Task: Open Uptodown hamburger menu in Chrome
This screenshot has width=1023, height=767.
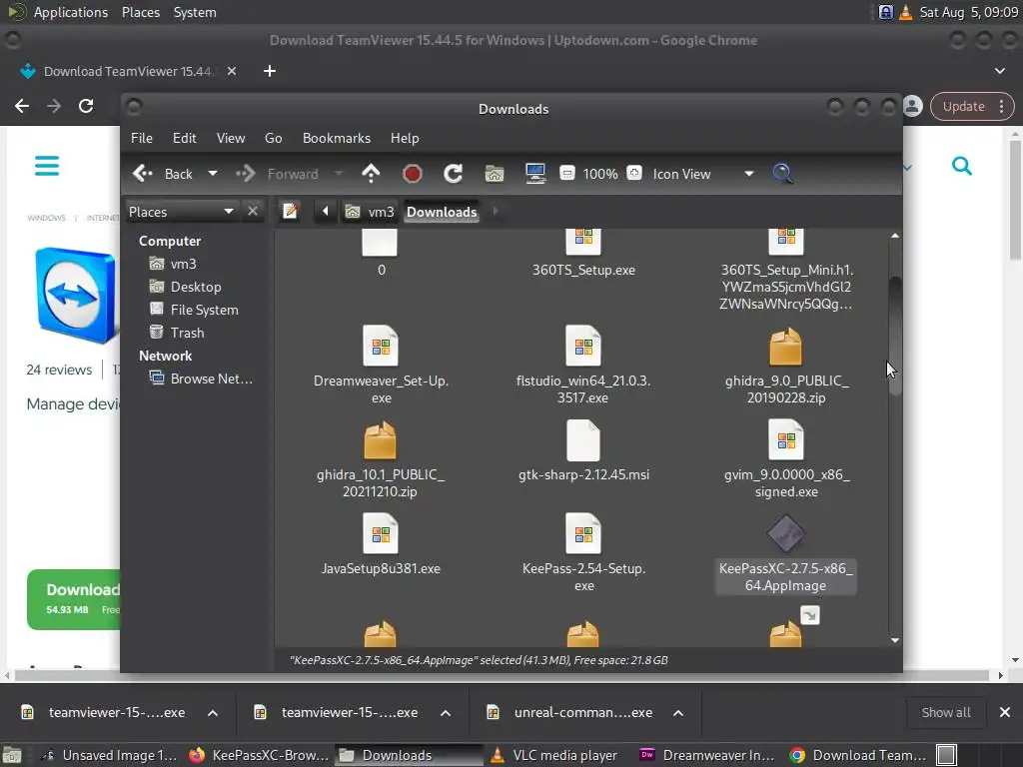Action: [47, 166]
